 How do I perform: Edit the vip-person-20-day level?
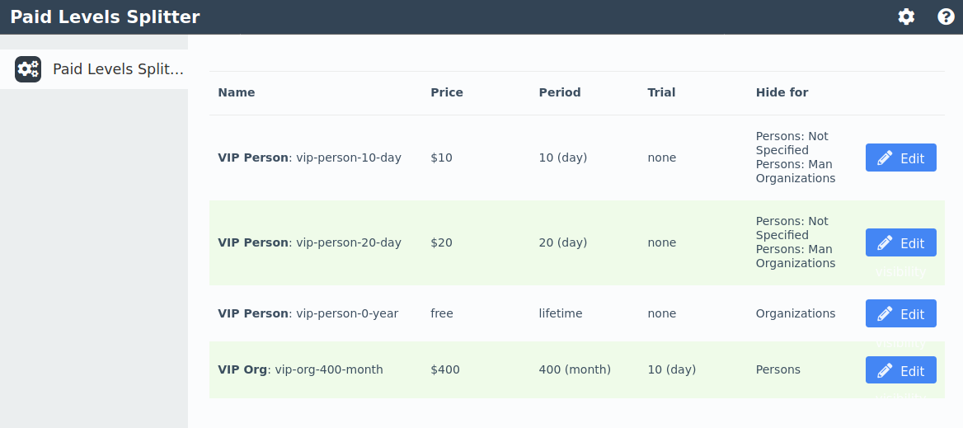point(900,242)
